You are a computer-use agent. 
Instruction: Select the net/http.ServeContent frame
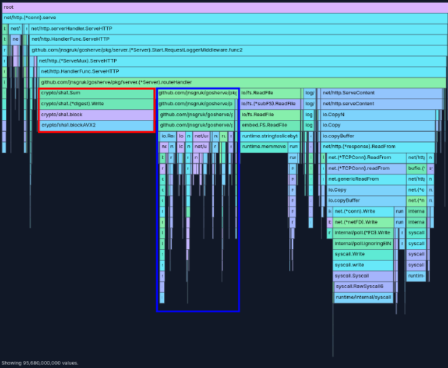pos(381,93)
